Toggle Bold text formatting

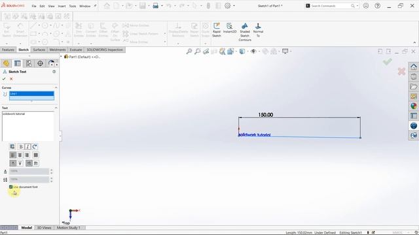21,146
